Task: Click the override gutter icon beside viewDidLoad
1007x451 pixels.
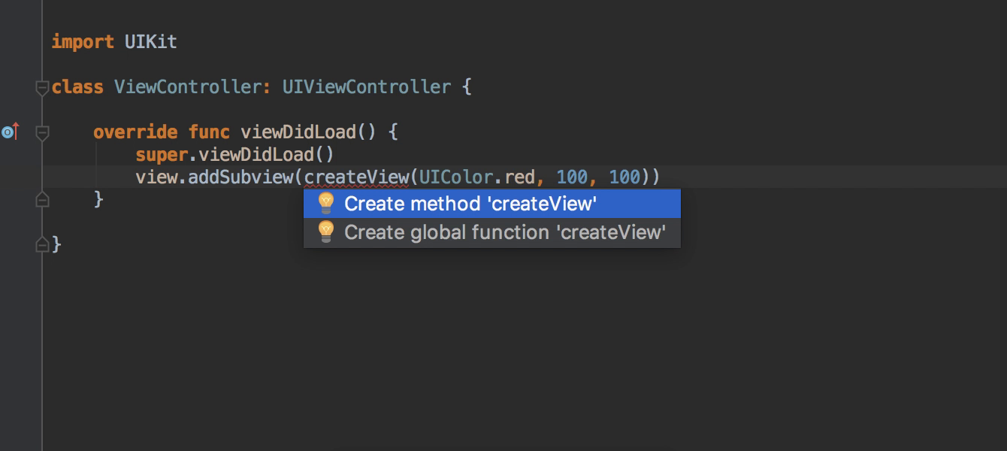Action: [x=10, y=132]
